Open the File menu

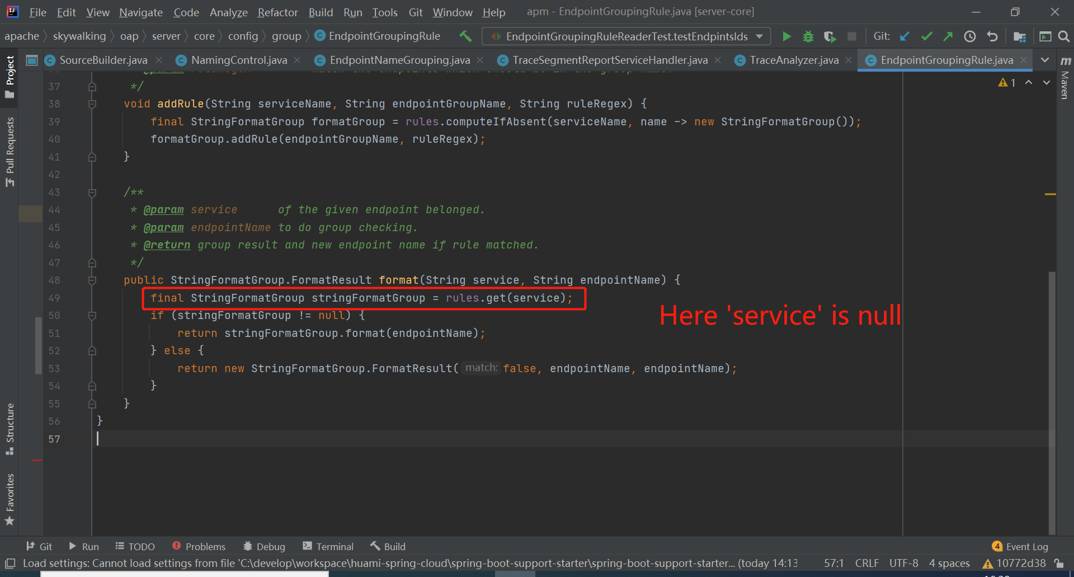[37, 12]
